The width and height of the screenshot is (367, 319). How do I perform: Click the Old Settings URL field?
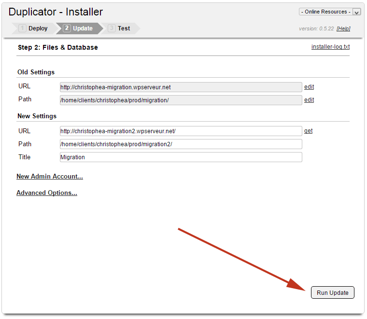181,87
